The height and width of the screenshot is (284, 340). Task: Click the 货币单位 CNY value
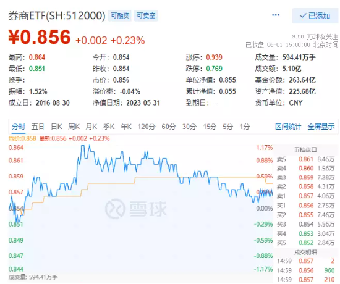295,103
